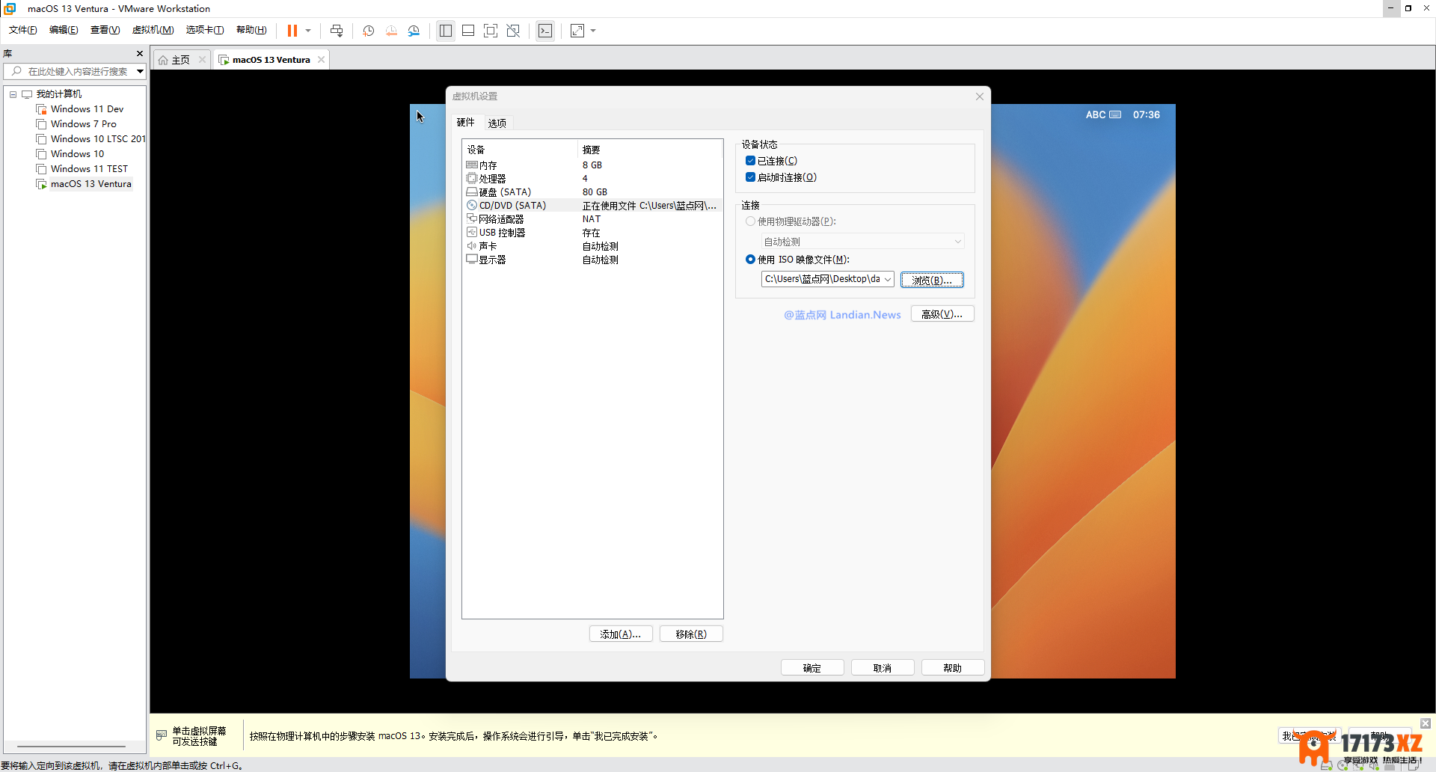Select the 硬盘 (SATA) device row
This screenshot has height=772, width=1436.
pos(592,192)
